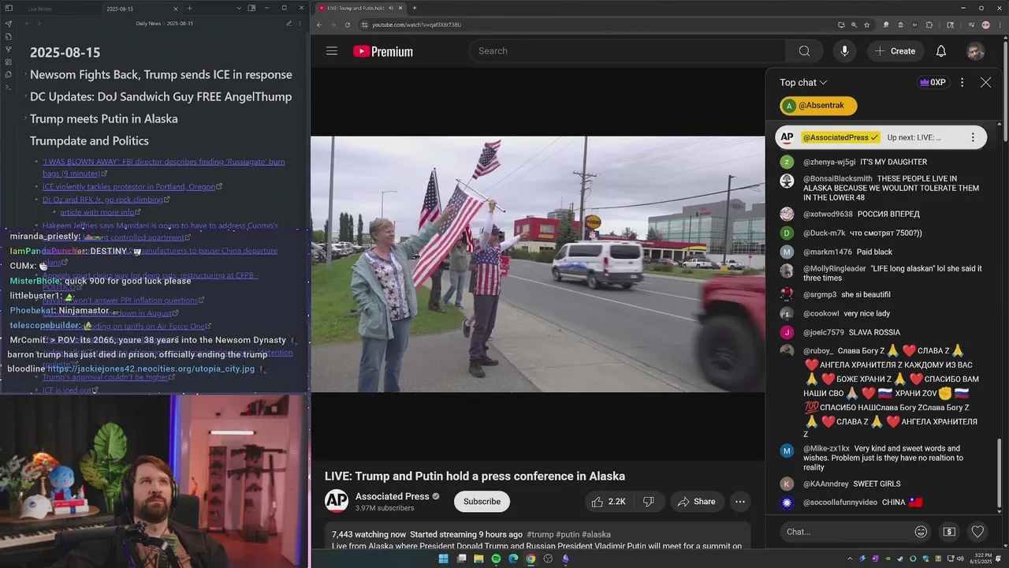Open the 0XP crown points badge
Viewport: 1009px width, 568px height.
click(933, 82)
